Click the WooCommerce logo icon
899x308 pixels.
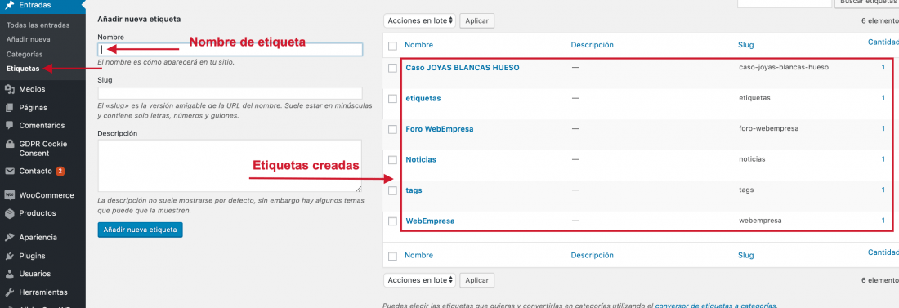(x=10, y=195)
